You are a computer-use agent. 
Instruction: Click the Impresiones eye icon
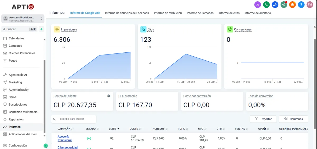tap(57, 29)
